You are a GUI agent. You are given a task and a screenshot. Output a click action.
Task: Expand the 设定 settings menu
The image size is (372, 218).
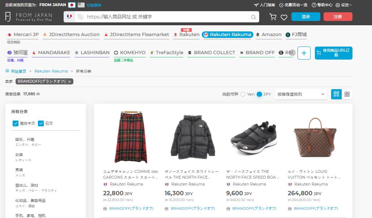pos(343,5)
